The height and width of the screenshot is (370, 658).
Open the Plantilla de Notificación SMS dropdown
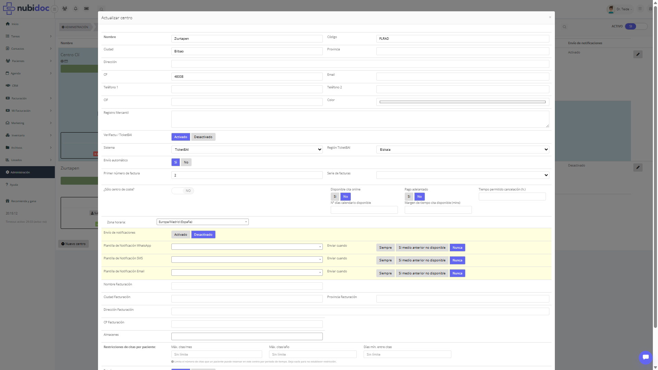coord(247,260)
